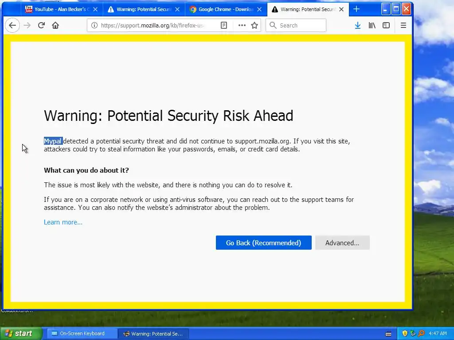Click the keyboard icon in the taskbar
The width and height of the screenshot is (454, 340).
[388, 334]
